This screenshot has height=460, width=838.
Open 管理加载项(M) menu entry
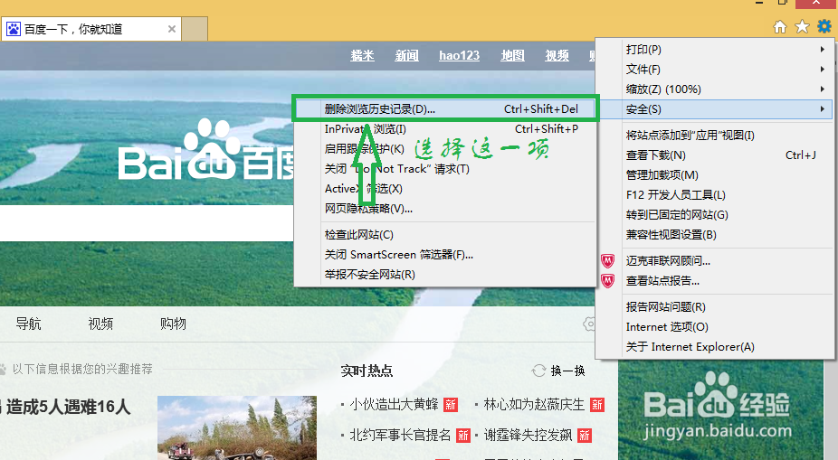pos(715,175)
